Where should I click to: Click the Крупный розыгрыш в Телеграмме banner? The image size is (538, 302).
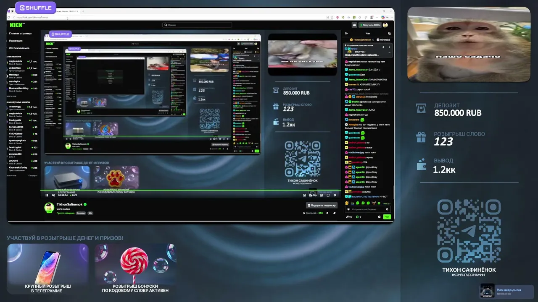click(x=48, y=269)
